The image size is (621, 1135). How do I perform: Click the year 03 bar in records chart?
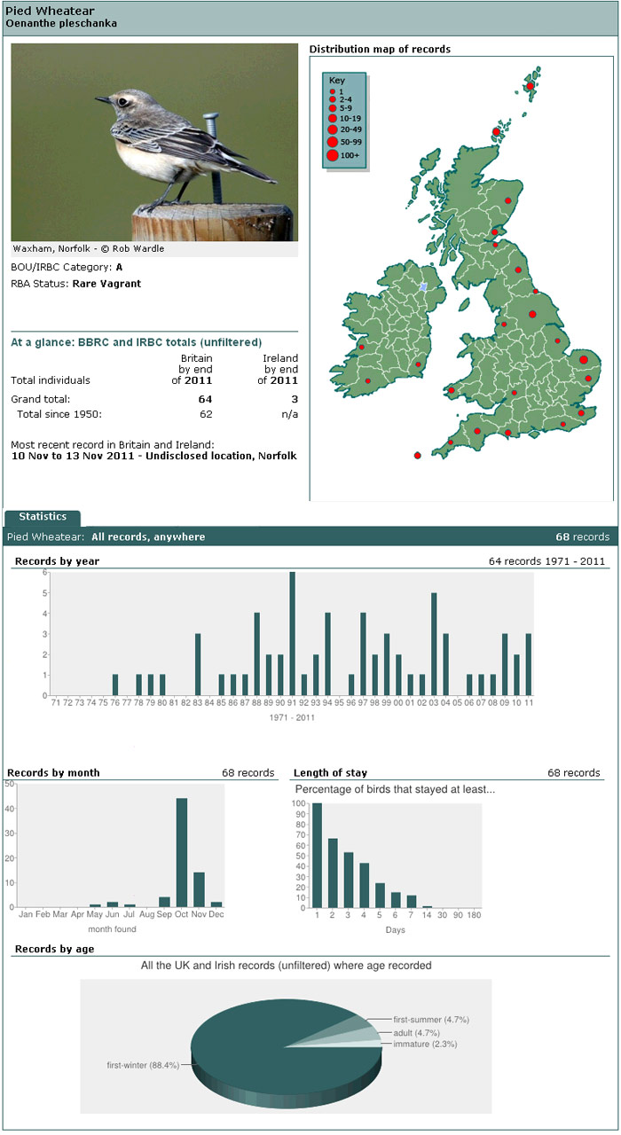coord(434,644)
